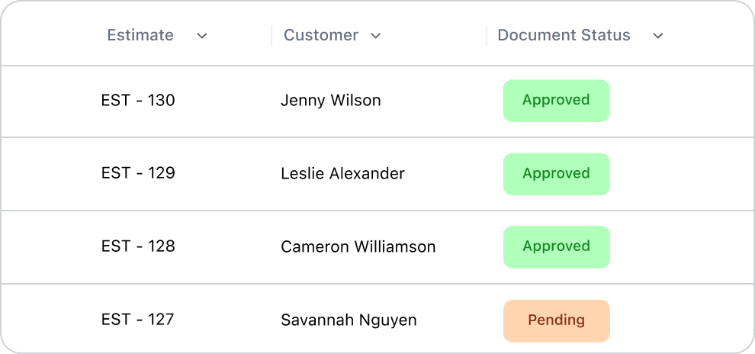This screenshot has height=354, width=755.
Task: Open estimate EST - 130
Action: tap(138, 100)
